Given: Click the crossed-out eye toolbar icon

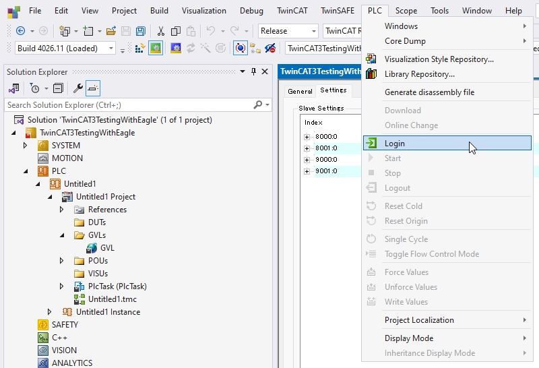Looking at the screenshot, I should pyautogui.click(x=270, y=49).
